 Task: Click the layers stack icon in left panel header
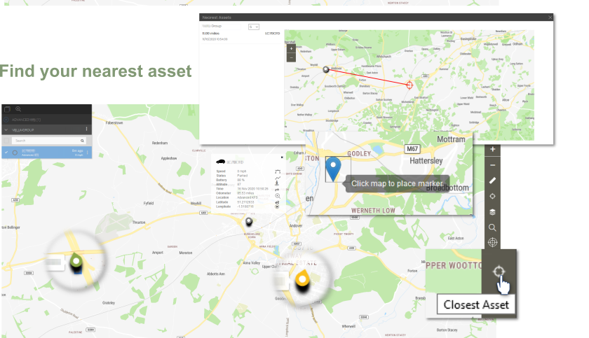coord(7,109)
